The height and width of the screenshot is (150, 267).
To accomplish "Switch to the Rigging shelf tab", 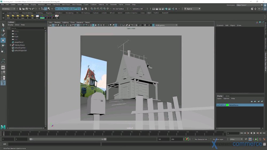I will click(x=49, y=13).
